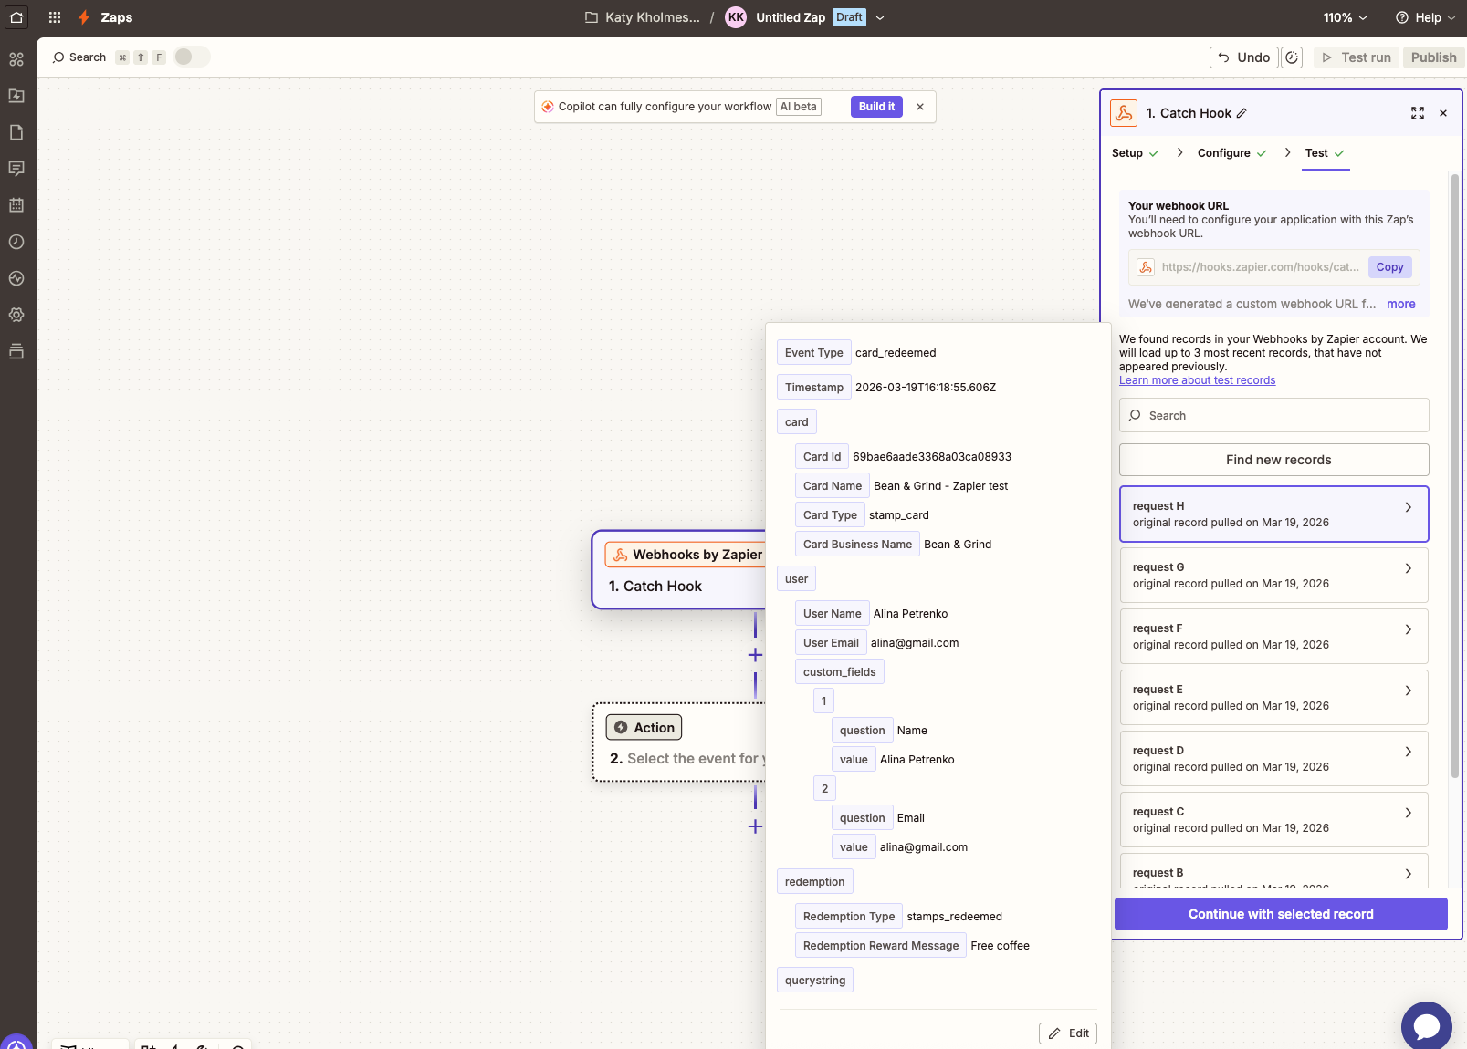Click the records Search input field
Screen dimensions: 1467x1049
click(1274, 415)
